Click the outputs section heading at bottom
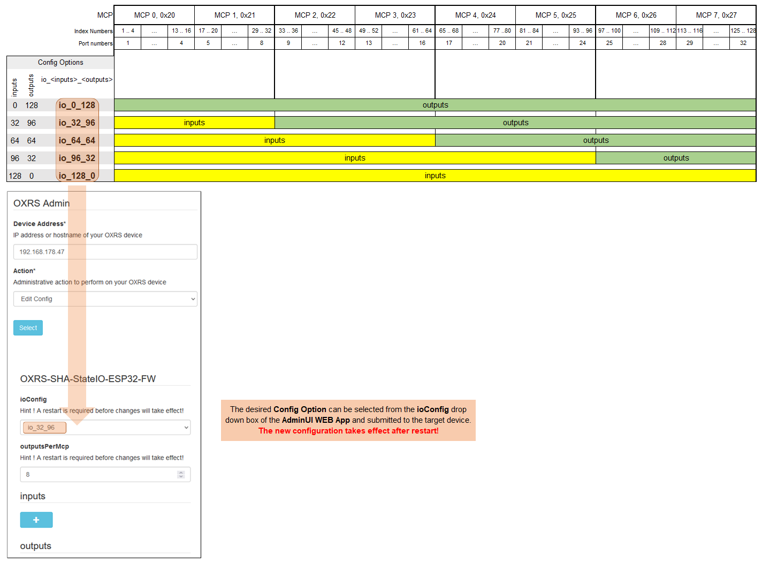762x563 pixels. coord(36,546)
